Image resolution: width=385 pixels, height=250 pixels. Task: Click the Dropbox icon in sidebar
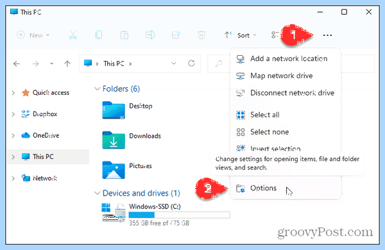click(x=26, y=114)
